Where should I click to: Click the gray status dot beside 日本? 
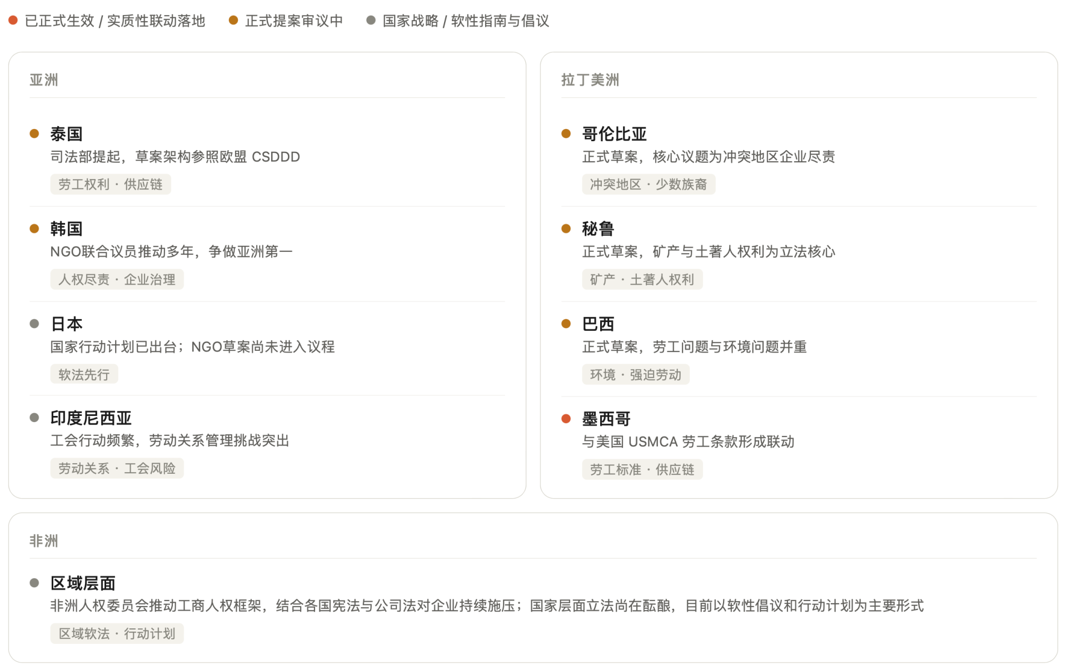pyautogui.click(x=34, y=324)
